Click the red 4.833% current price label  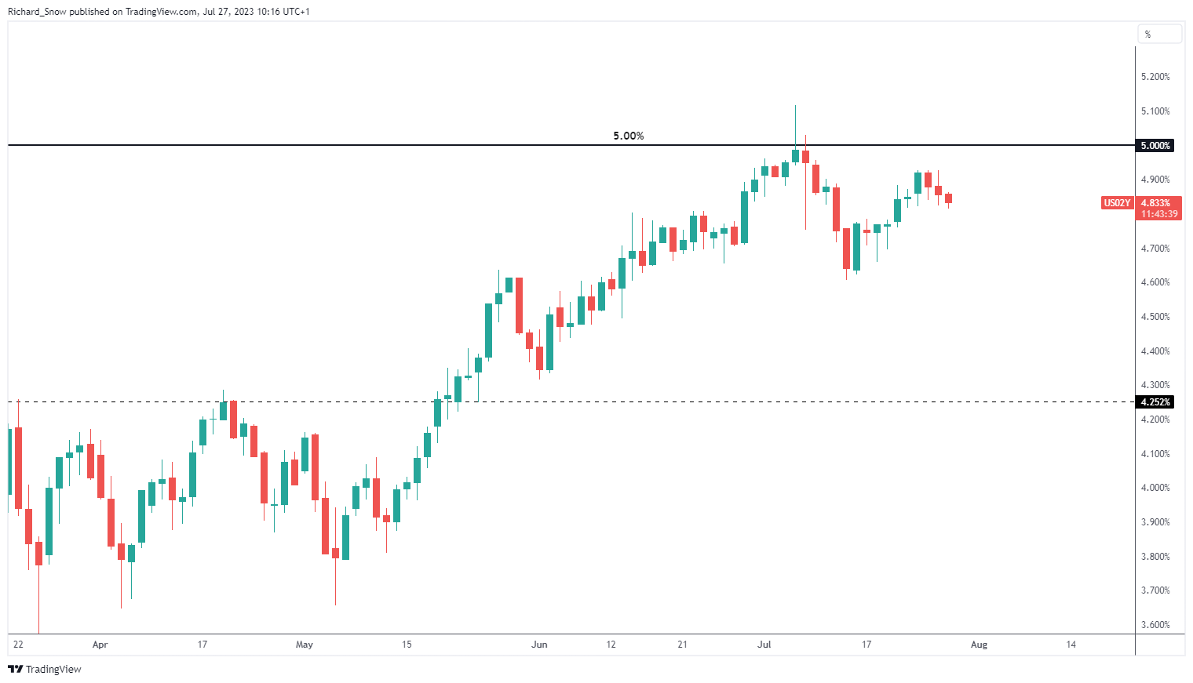point(1158,203)
